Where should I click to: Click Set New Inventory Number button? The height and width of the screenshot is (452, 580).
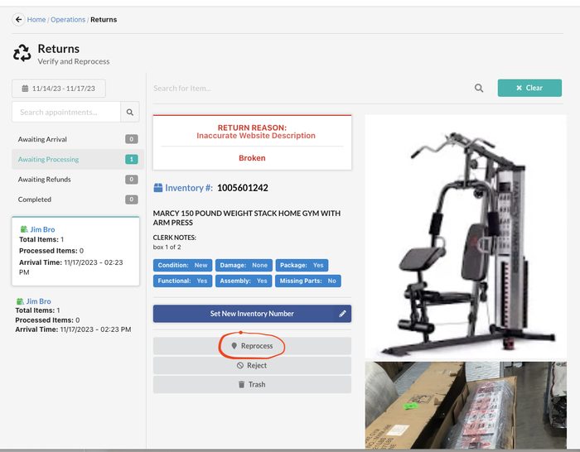coord(252,314)
